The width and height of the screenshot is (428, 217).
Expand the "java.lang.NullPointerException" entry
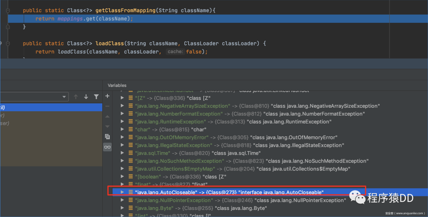pyautogui.click(x=122, y=200)
